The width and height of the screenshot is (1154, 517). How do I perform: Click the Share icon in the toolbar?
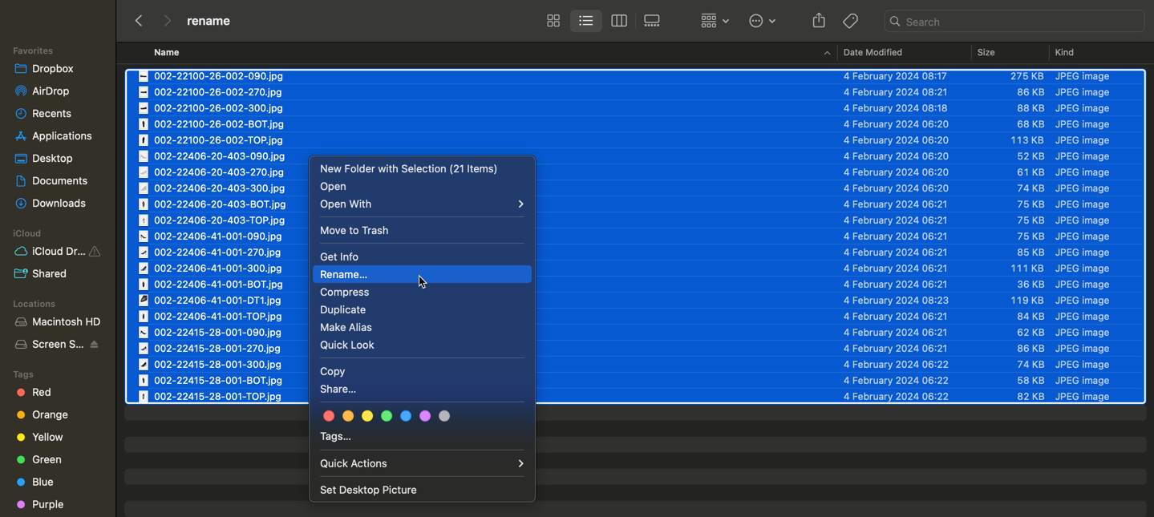(x=818, y=21)
